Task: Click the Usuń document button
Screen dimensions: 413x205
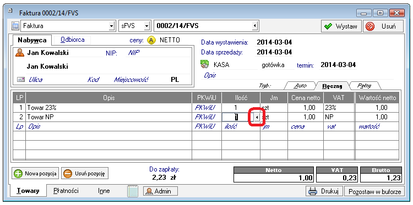Action: (383, 26)
